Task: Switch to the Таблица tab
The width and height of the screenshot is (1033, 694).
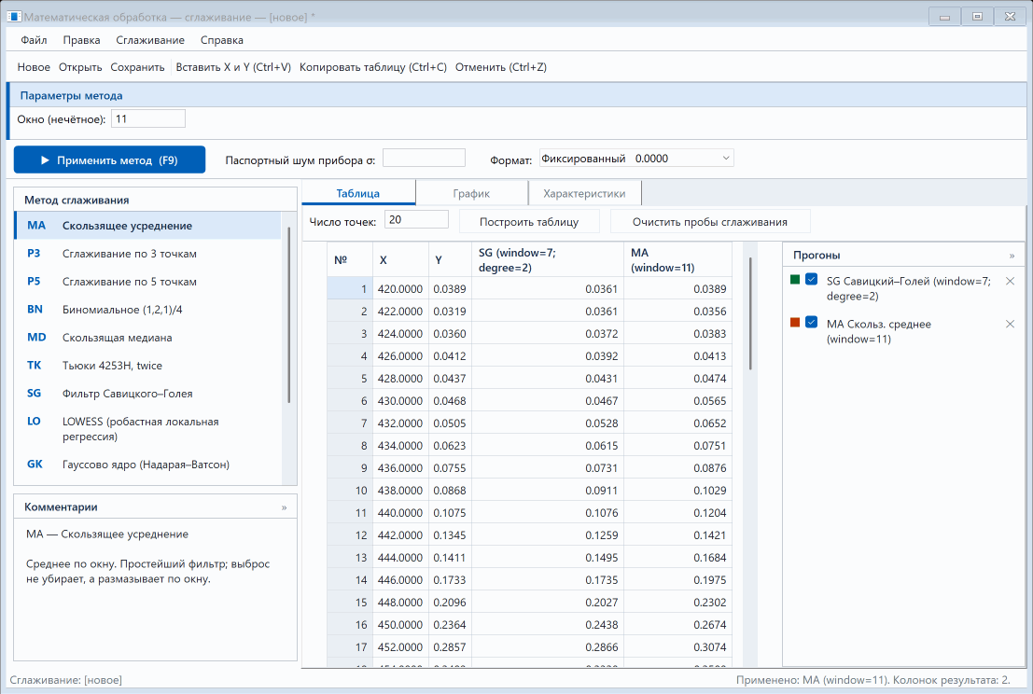Action: click(358, 194)
